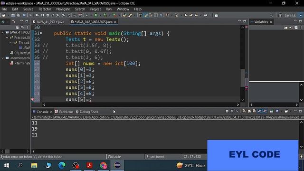Click the Forward navigation arrow in the toolbar
The width and height of the screenshot is (304, 171).
point(206,15)
